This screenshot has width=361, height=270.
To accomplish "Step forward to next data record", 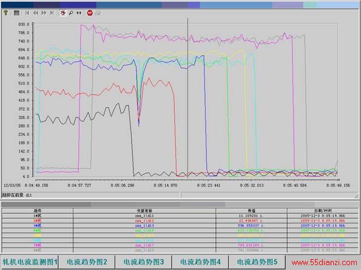I will click(44, 13).
